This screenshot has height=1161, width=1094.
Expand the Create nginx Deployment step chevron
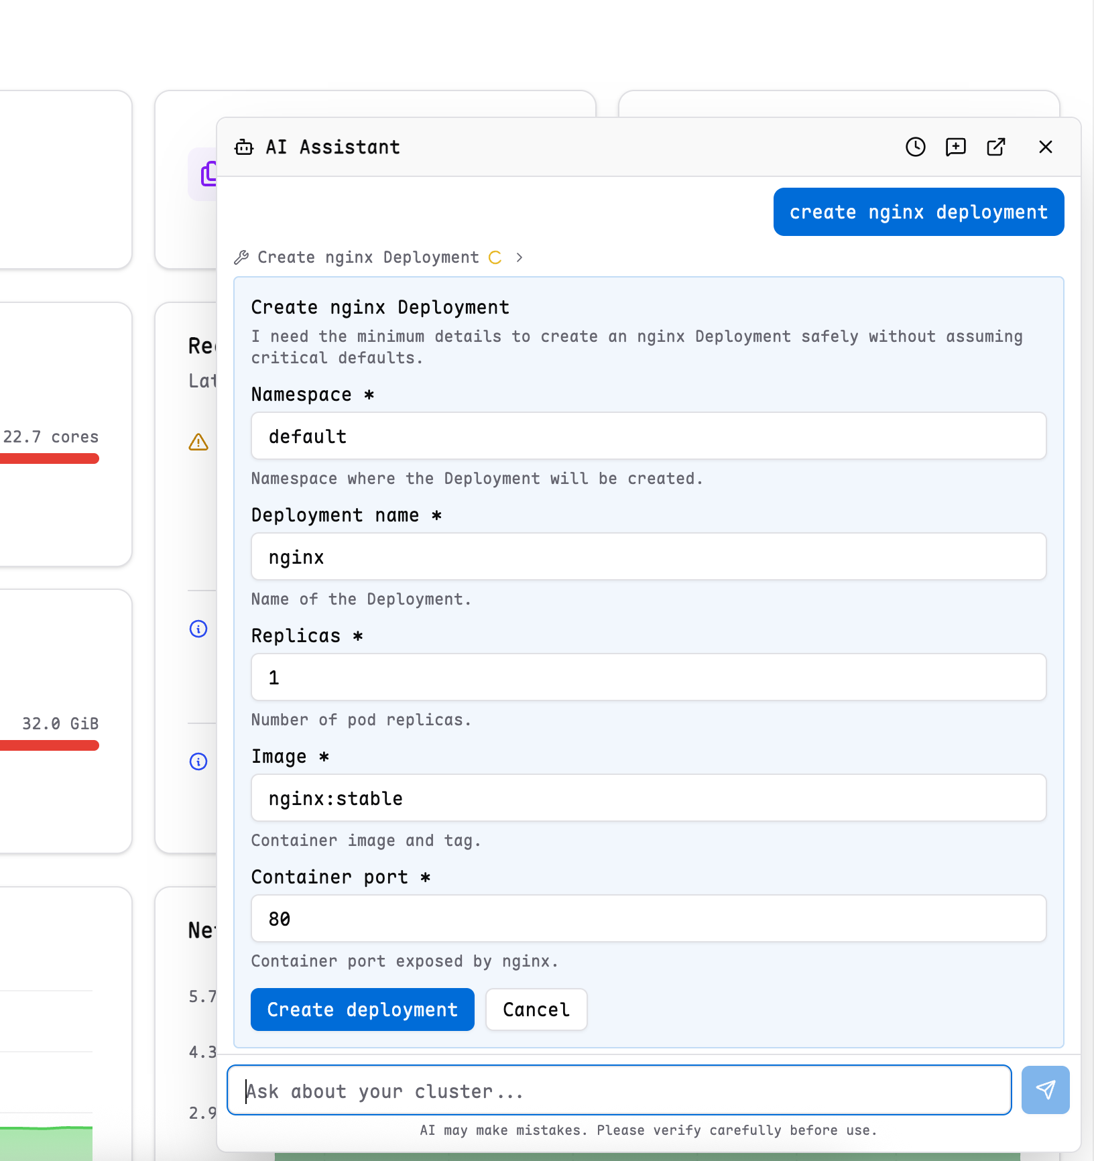(520, 257)
